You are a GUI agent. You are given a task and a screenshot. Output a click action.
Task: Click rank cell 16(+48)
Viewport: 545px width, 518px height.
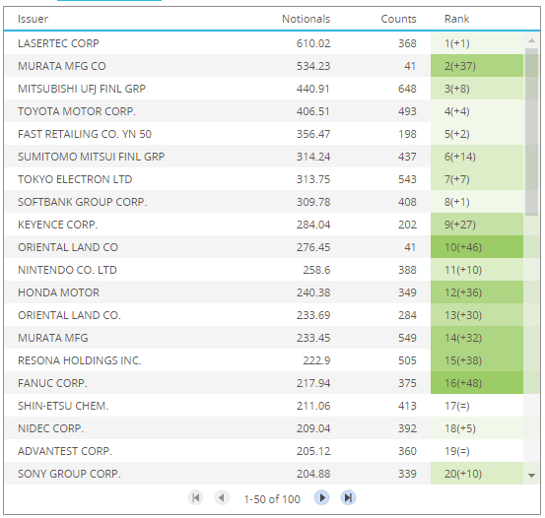click(477, 383)
